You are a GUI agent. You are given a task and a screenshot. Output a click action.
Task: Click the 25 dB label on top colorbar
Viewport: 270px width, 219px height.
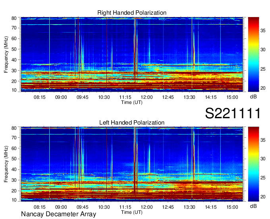(x=263, y=69)
